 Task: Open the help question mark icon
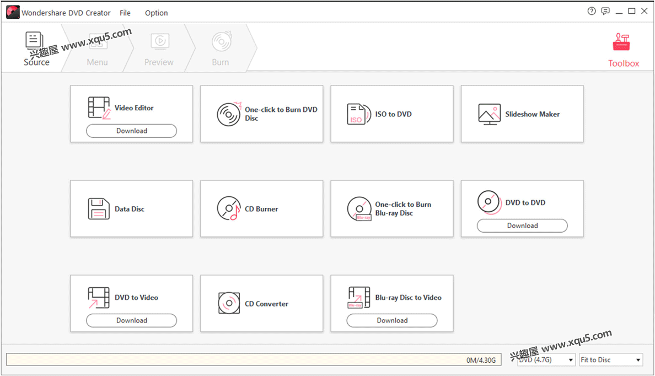(x=592, y=11)
